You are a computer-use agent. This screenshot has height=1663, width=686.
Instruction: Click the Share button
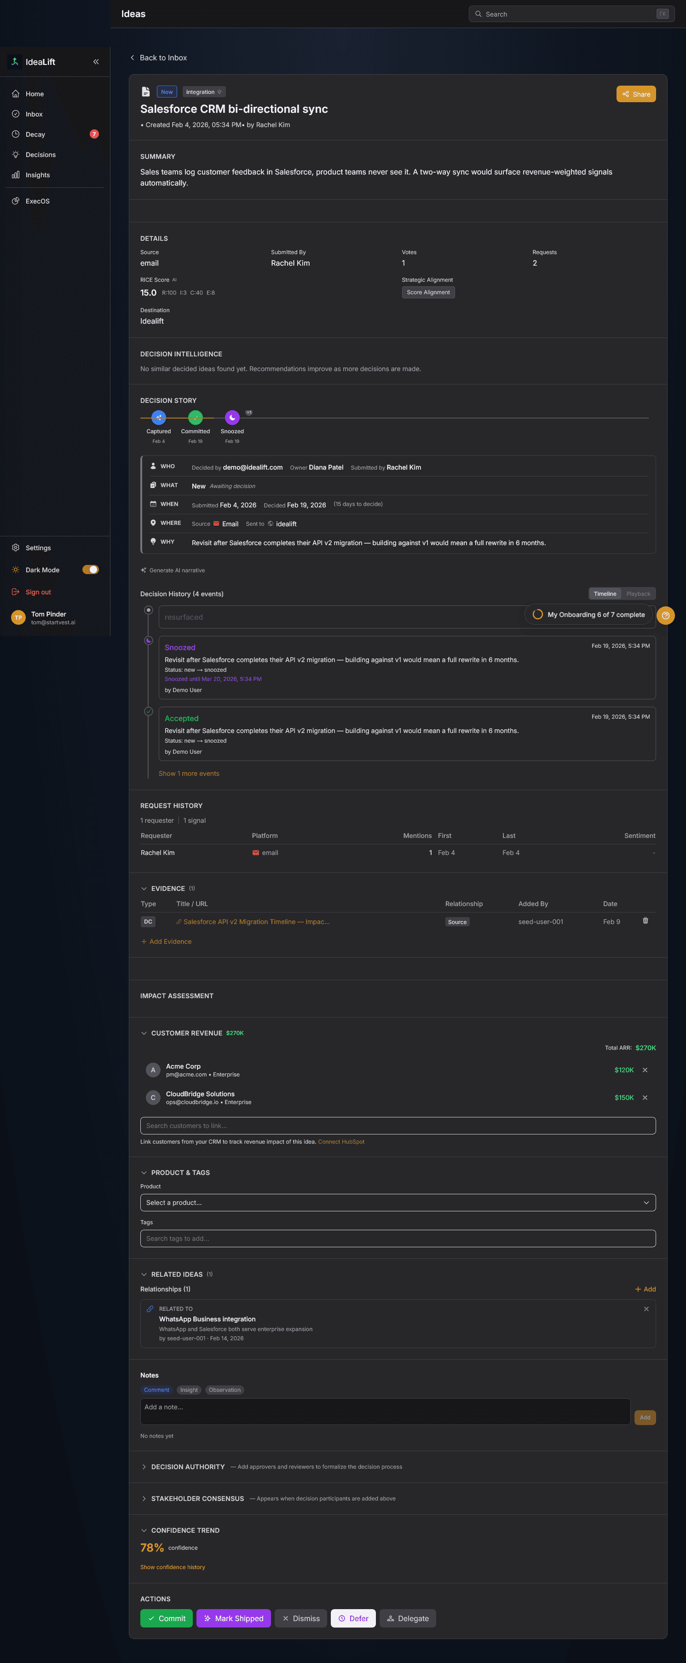(x=636, y=94)
